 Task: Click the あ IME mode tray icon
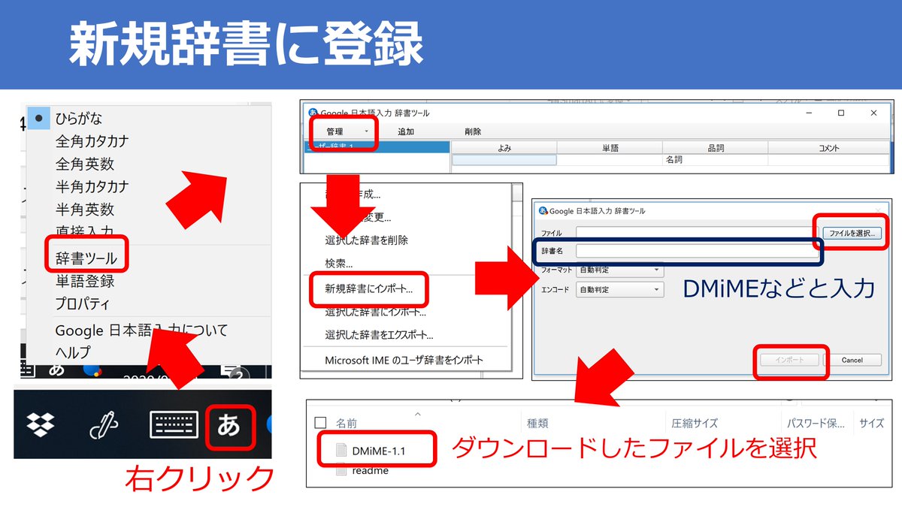pyautogui.click(x=229, y=425)
